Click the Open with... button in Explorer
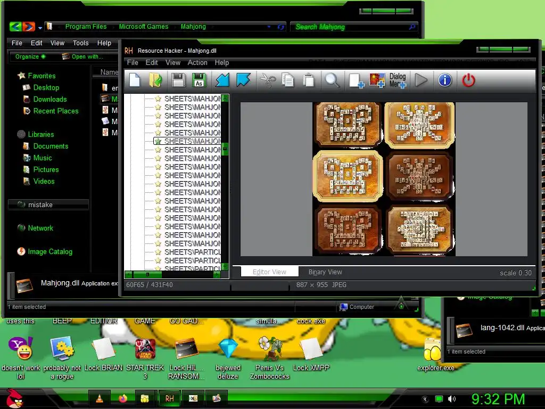This screenshot has height=409, width=545. pos(82,56)
